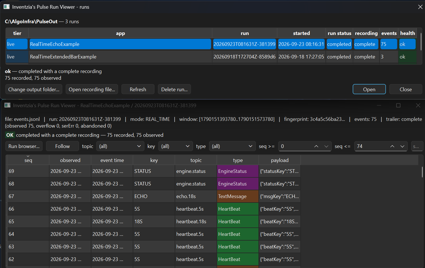Toggle the Follow button
This screenshot has width=425, height=268.
point(62,146)
